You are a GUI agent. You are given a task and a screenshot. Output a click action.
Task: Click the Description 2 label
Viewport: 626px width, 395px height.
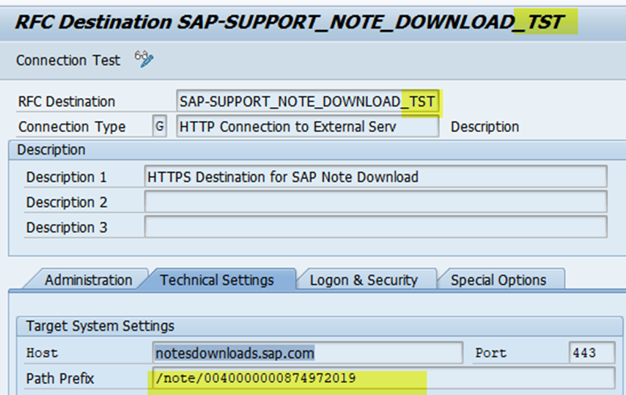click(66, 202)
